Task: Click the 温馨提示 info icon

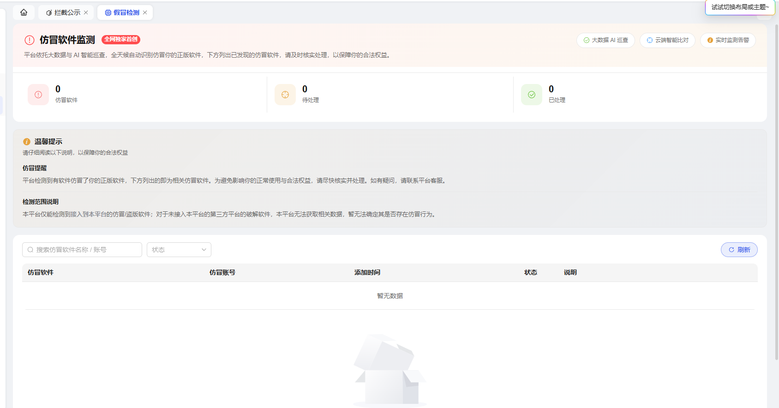Action: [27, 142]
